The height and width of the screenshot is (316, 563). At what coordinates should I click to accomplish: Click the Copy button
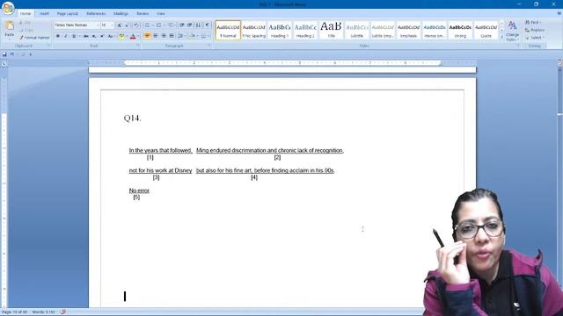coord(26,30)
